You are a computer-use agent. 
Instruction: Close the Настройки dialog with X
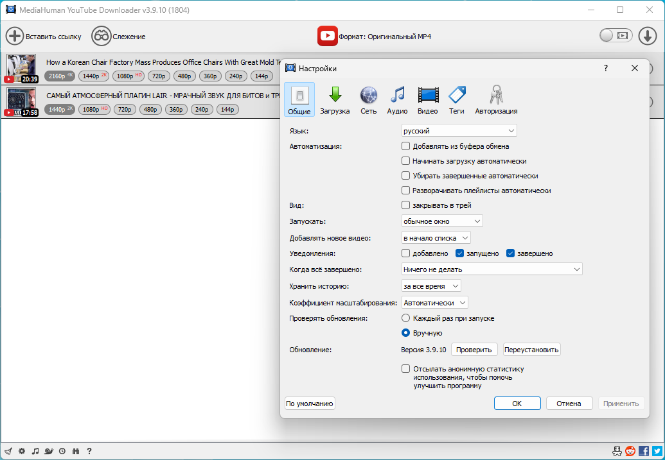pyautogui.click(x=634, y=68)
